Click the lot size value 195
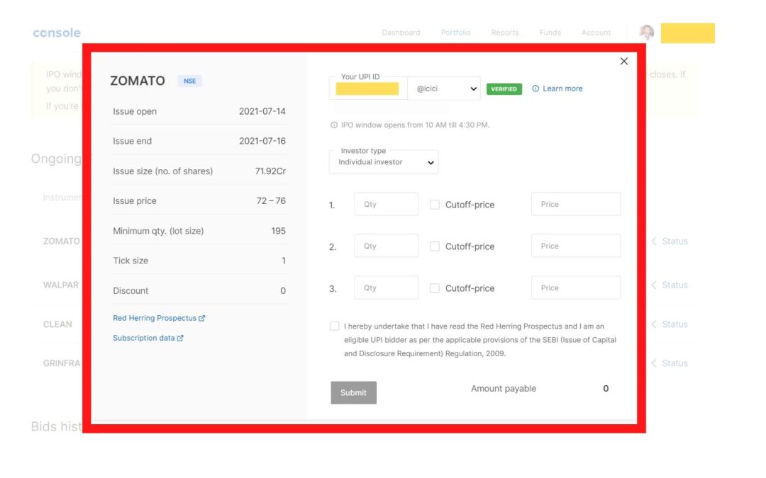 [x=279, y=231]
